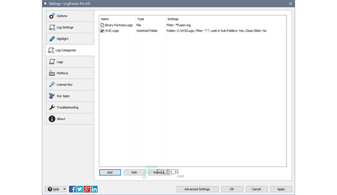Open the Our Apps tab
This screenshot has height=195, width=337.
pos(70,96)
